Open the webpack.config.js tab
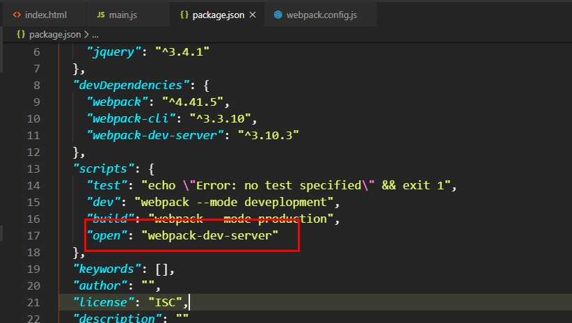The width and height of the screenshot is (572, 323). (321, 15)
